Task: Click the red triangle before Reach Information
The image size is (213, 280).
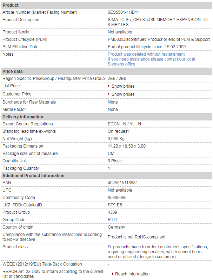Action: [113, 274]
